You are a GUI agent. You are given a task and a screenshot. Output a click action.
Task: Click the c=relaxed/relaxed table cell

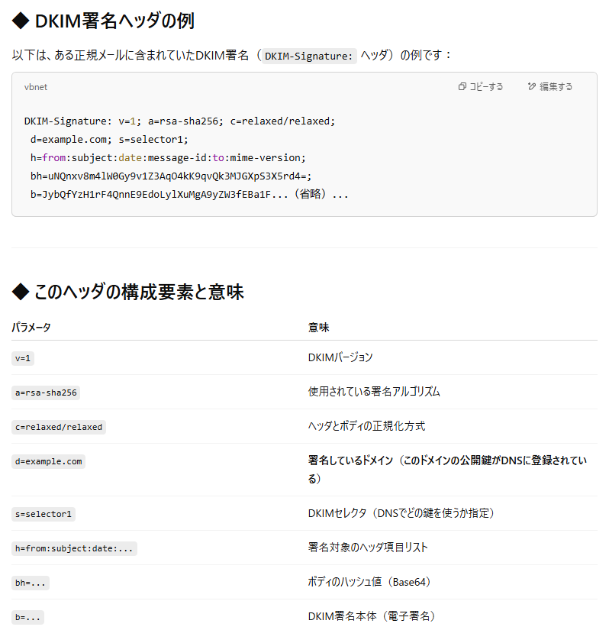point(59,428)
